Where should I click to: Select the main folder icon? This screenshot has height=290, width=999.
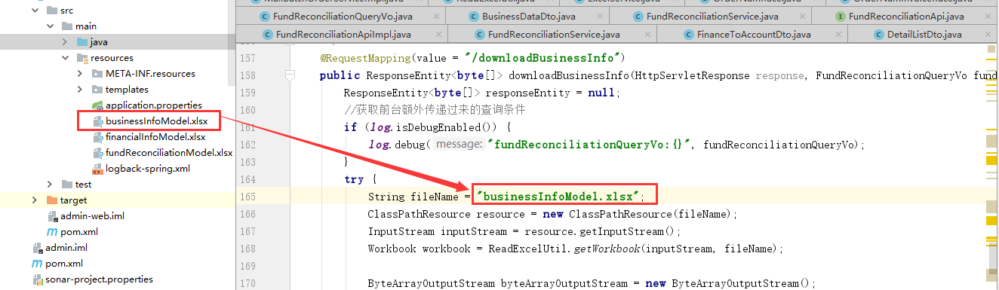pos(66,26)
